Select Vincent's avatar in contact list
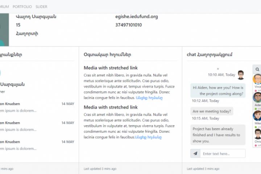 click(257, 79)
